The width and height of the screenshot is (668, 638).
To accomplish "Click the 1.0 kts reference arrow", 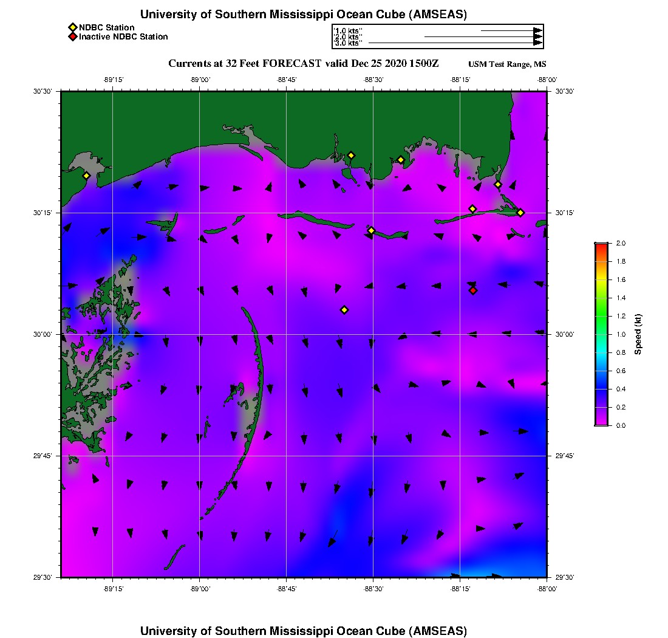I will 510,30.
